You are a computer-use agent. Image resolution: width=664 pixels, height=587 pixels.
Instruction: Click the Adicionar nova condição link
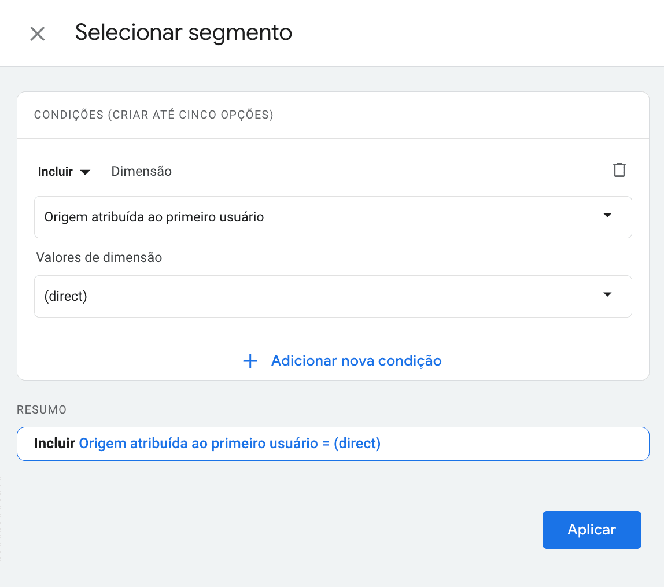[x=356, y=360]
